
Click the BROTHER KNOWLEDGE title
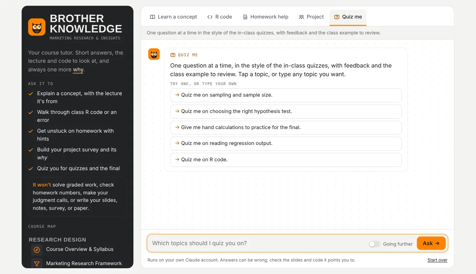point(86,24)
